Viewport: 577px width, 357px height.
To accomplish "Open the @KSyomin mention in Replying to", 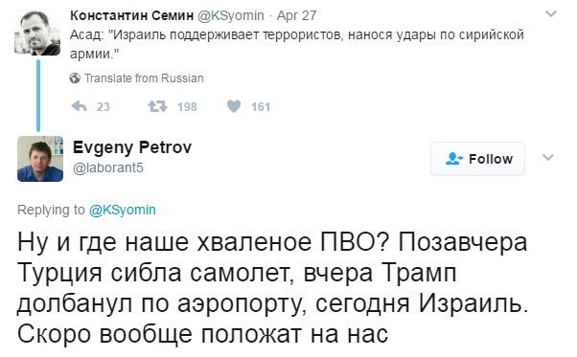I will [123, 211].
